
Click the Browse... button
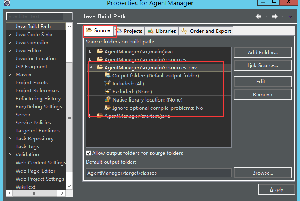point(262,173)
